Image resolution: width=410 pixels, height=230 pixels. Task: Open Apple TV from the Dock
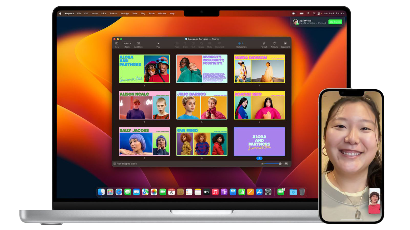(x=207, y=192)
